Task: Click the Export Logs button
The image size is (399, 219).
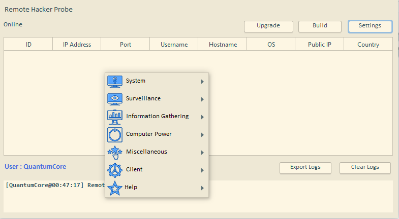Action: click(x=306, y=167)
